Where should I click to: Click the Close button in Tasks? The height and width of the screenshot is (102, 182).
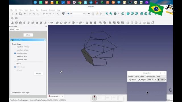pyautogui.click(x=28, y=35)
